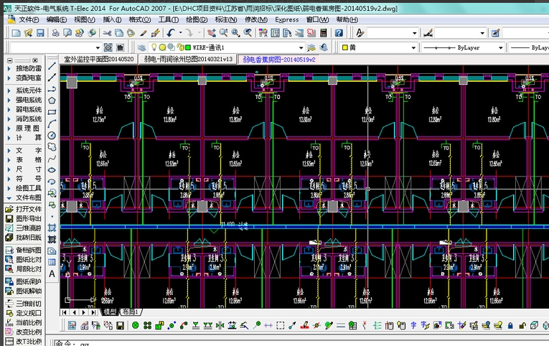Collapse the 文件布图 menu group
Viewport: 549px width, 346px height.
click(x=24, y=198)
